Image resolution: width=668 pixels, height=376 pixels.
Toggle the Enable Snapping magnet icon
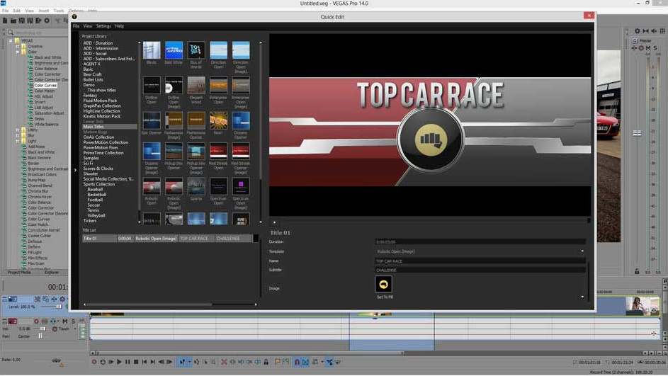click(297, 362)
